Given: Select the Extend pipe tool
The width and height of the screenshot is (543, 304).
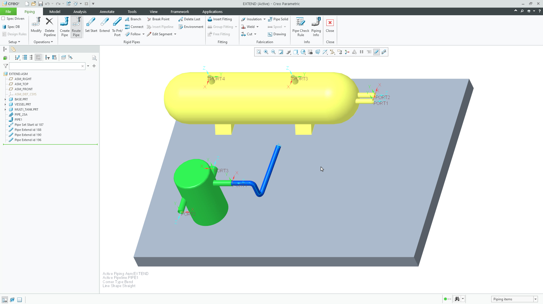Looking at the screenshot, I should 104,25.
